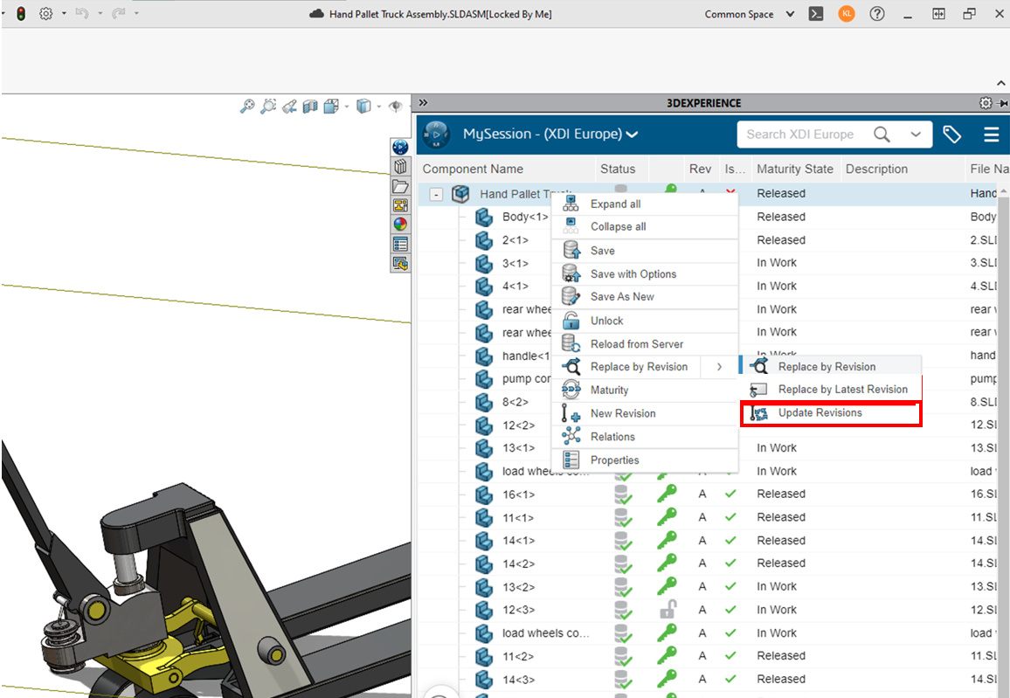Click the Search XDI Europe input field
1010x698 pixels.
[x=799, y=135]
